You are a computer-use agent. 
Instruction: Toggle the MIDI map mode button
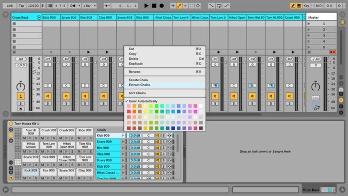[x=319, y=5]
